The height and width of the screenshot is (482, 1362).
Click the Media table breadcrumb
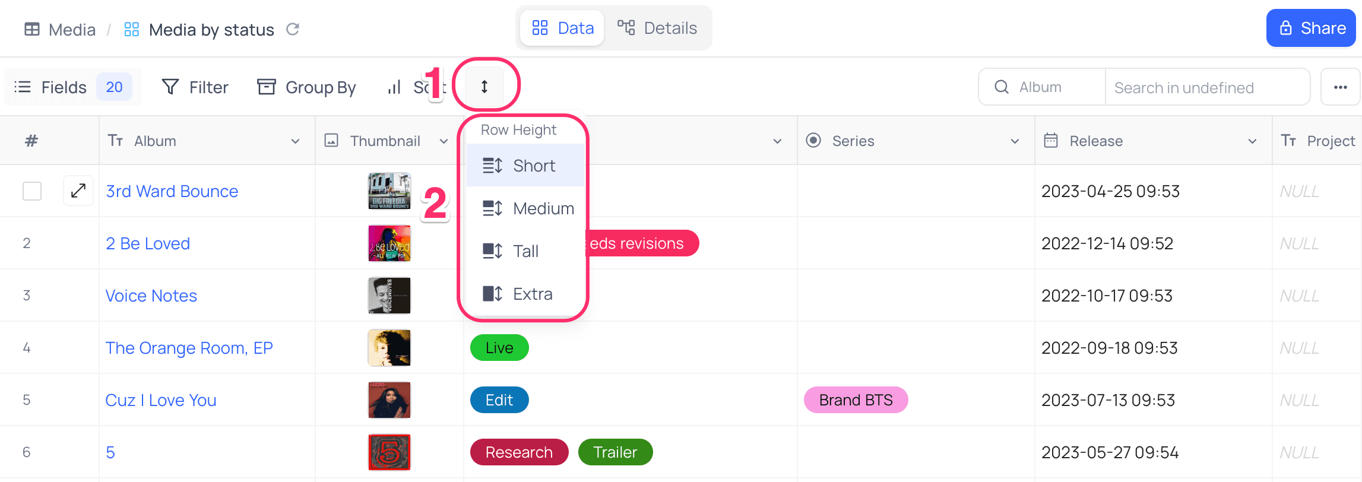59,29
